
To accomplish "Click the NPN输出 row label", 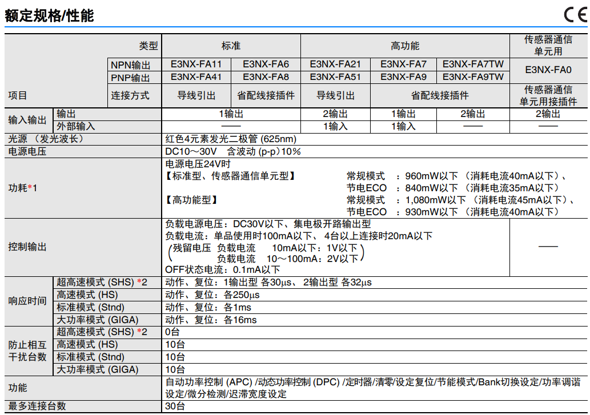I will [131, 65].
